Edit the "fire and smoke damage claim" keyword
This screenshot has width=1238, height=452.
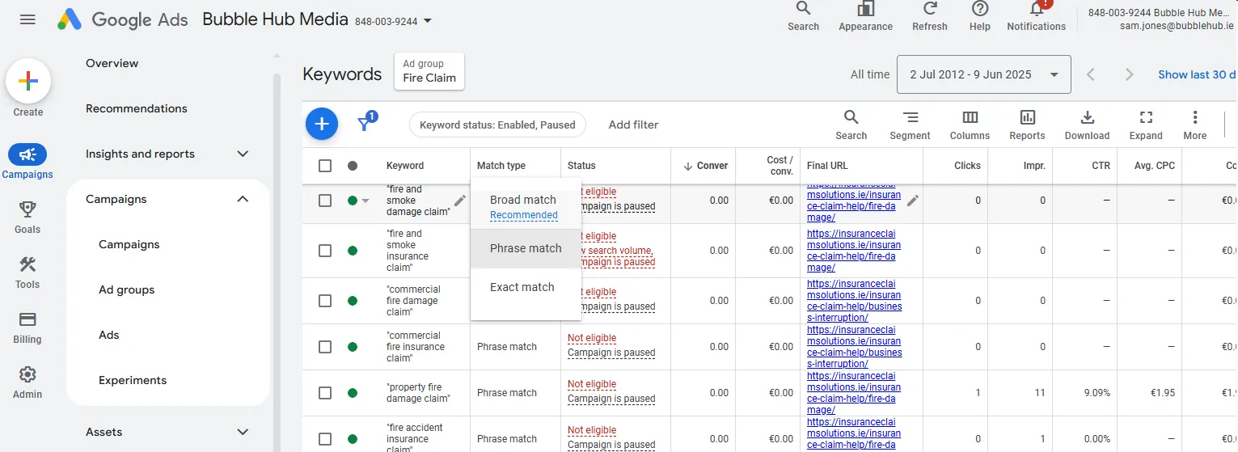click(460, 201)
